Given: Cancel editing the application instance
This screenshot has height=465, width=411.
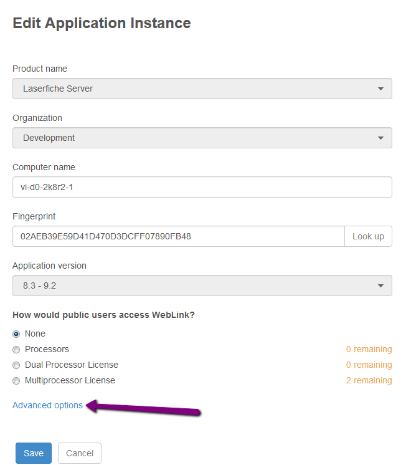Looking at the screenshot, I should click(80, 453).
